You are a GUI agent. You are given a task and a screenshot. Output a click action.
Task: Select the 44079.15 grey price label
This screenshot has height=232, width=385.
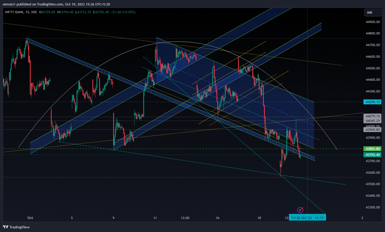[373, 116]
